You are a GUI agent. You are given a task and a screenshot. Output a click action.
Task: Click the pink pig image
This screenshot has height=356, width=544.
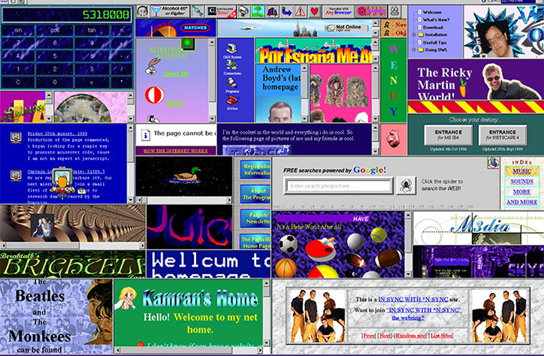pyautogui.click(x=393, y=138)
